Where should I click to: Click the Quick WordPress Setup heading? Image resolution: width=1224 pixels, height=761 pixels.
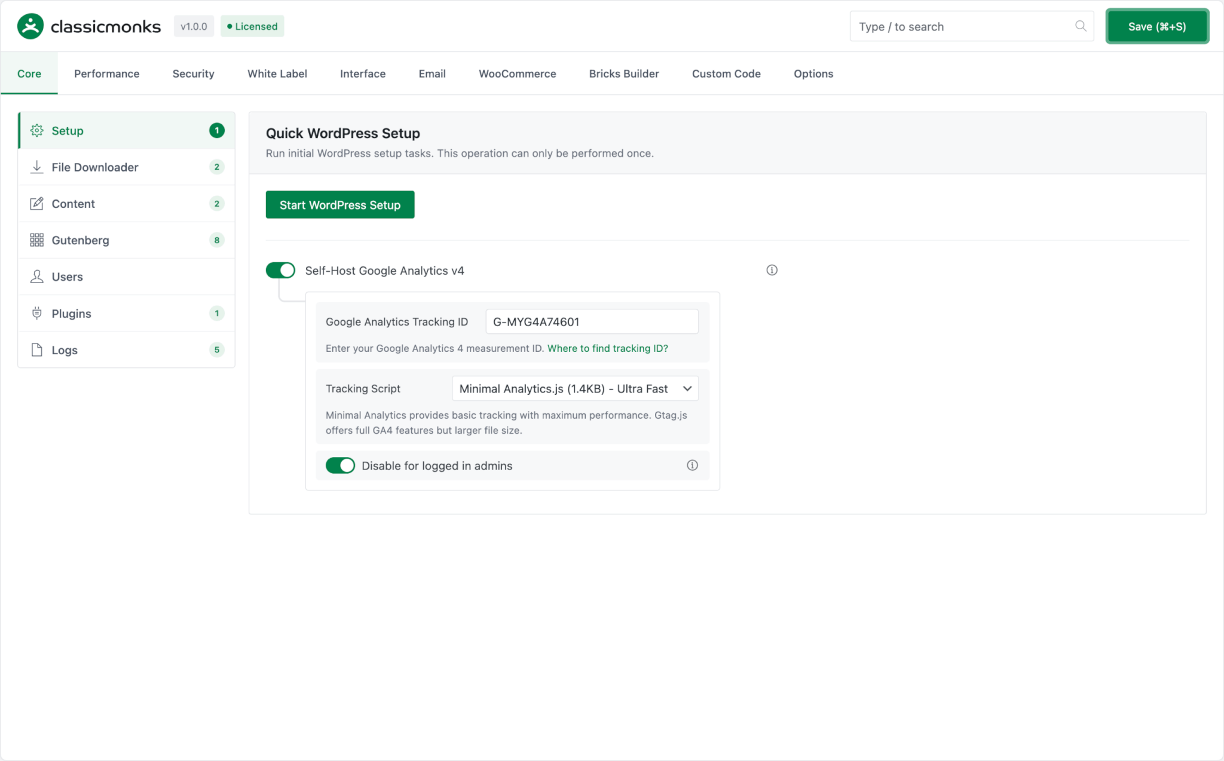point(343,133)
